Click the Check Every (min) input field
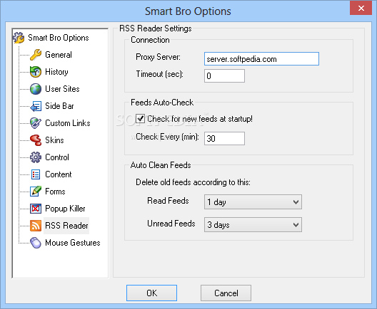The width and height of the screenshot is (377, 309). (x=225, y=139)
